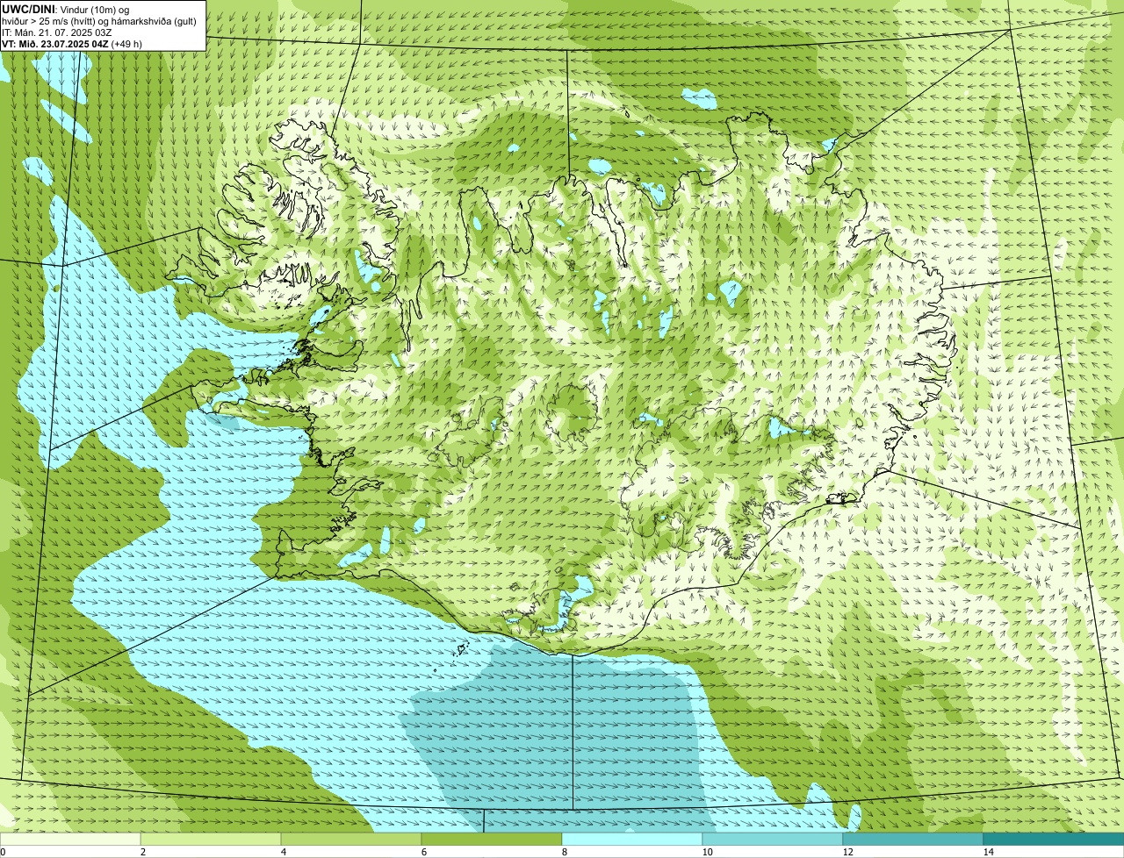The image size is (1124, 858).
Task: Click the legend label "14"
Action: point(988,852)
